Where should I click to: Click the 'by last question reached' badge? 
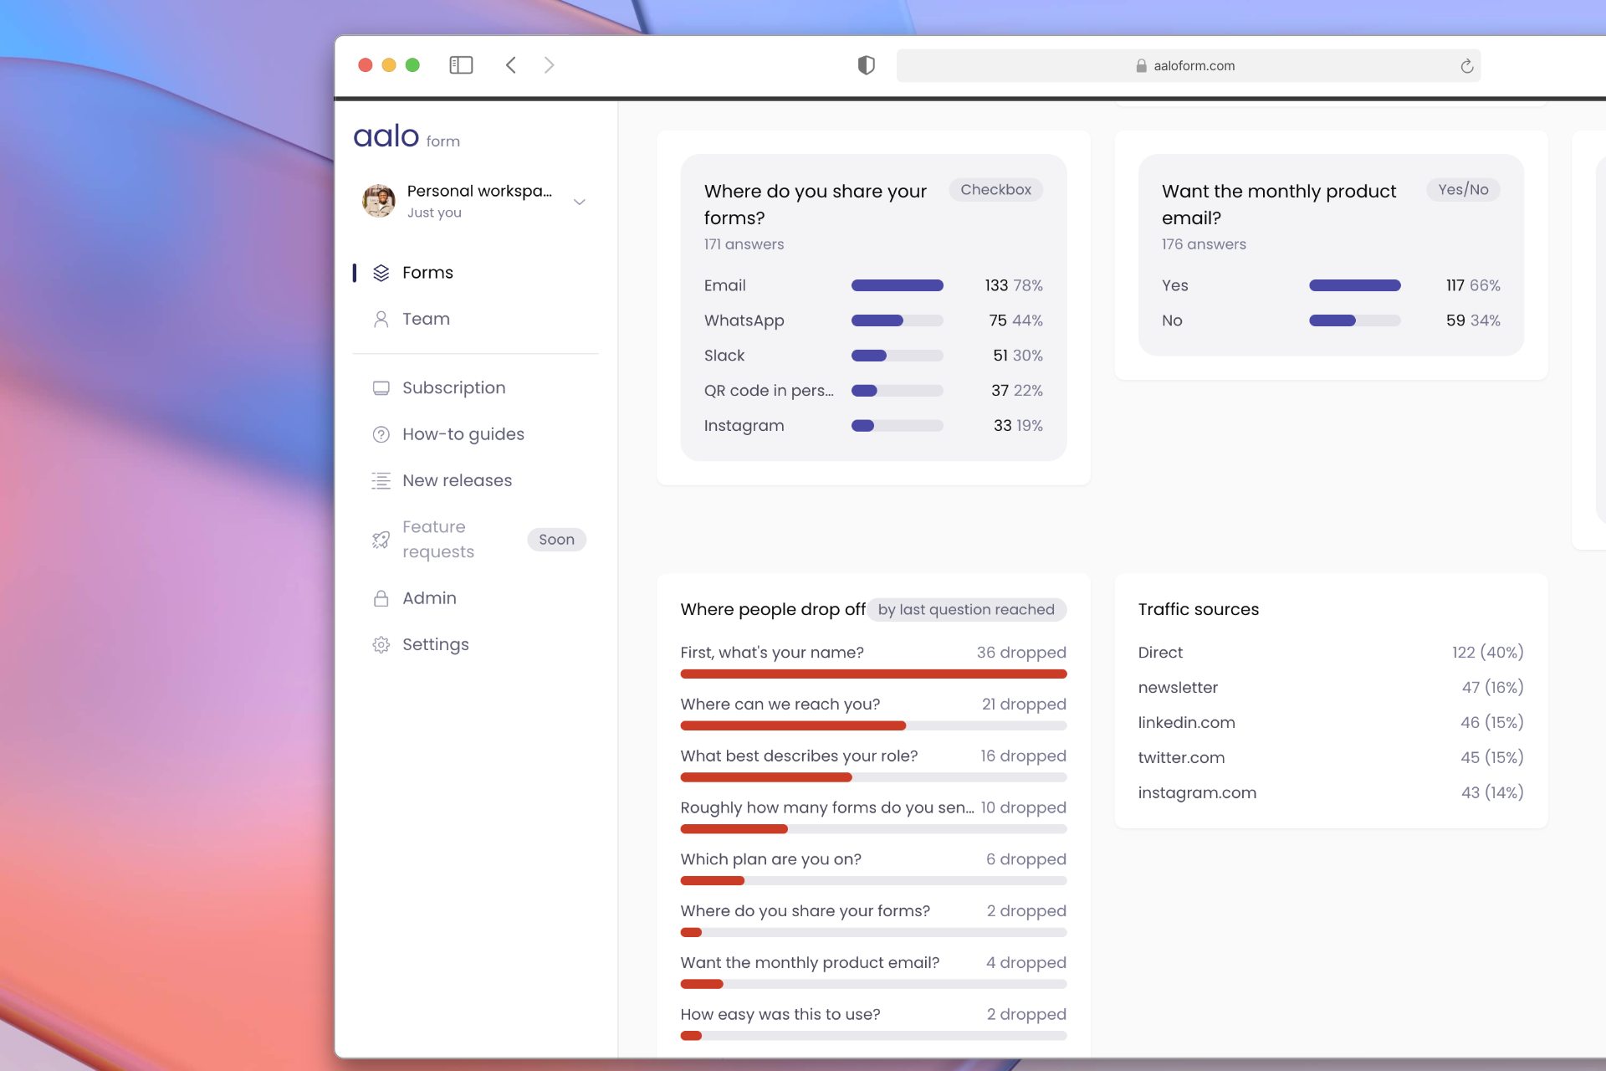tap(966, 610)
